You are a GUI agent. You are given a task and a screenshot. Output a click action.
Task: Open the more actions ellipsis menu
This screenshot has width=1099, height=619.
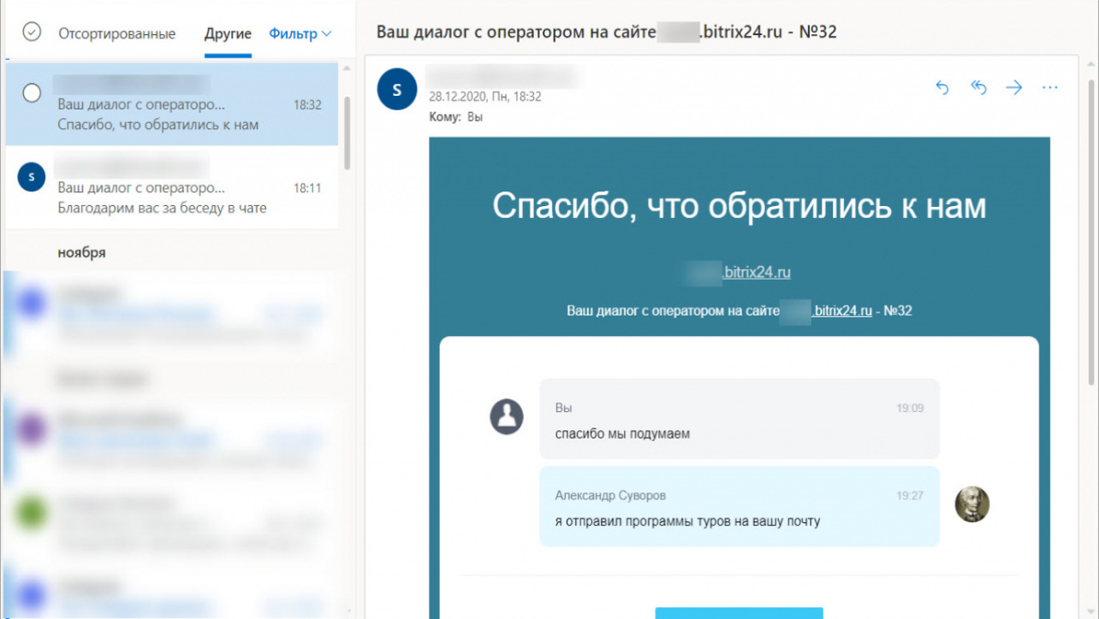1050,87
